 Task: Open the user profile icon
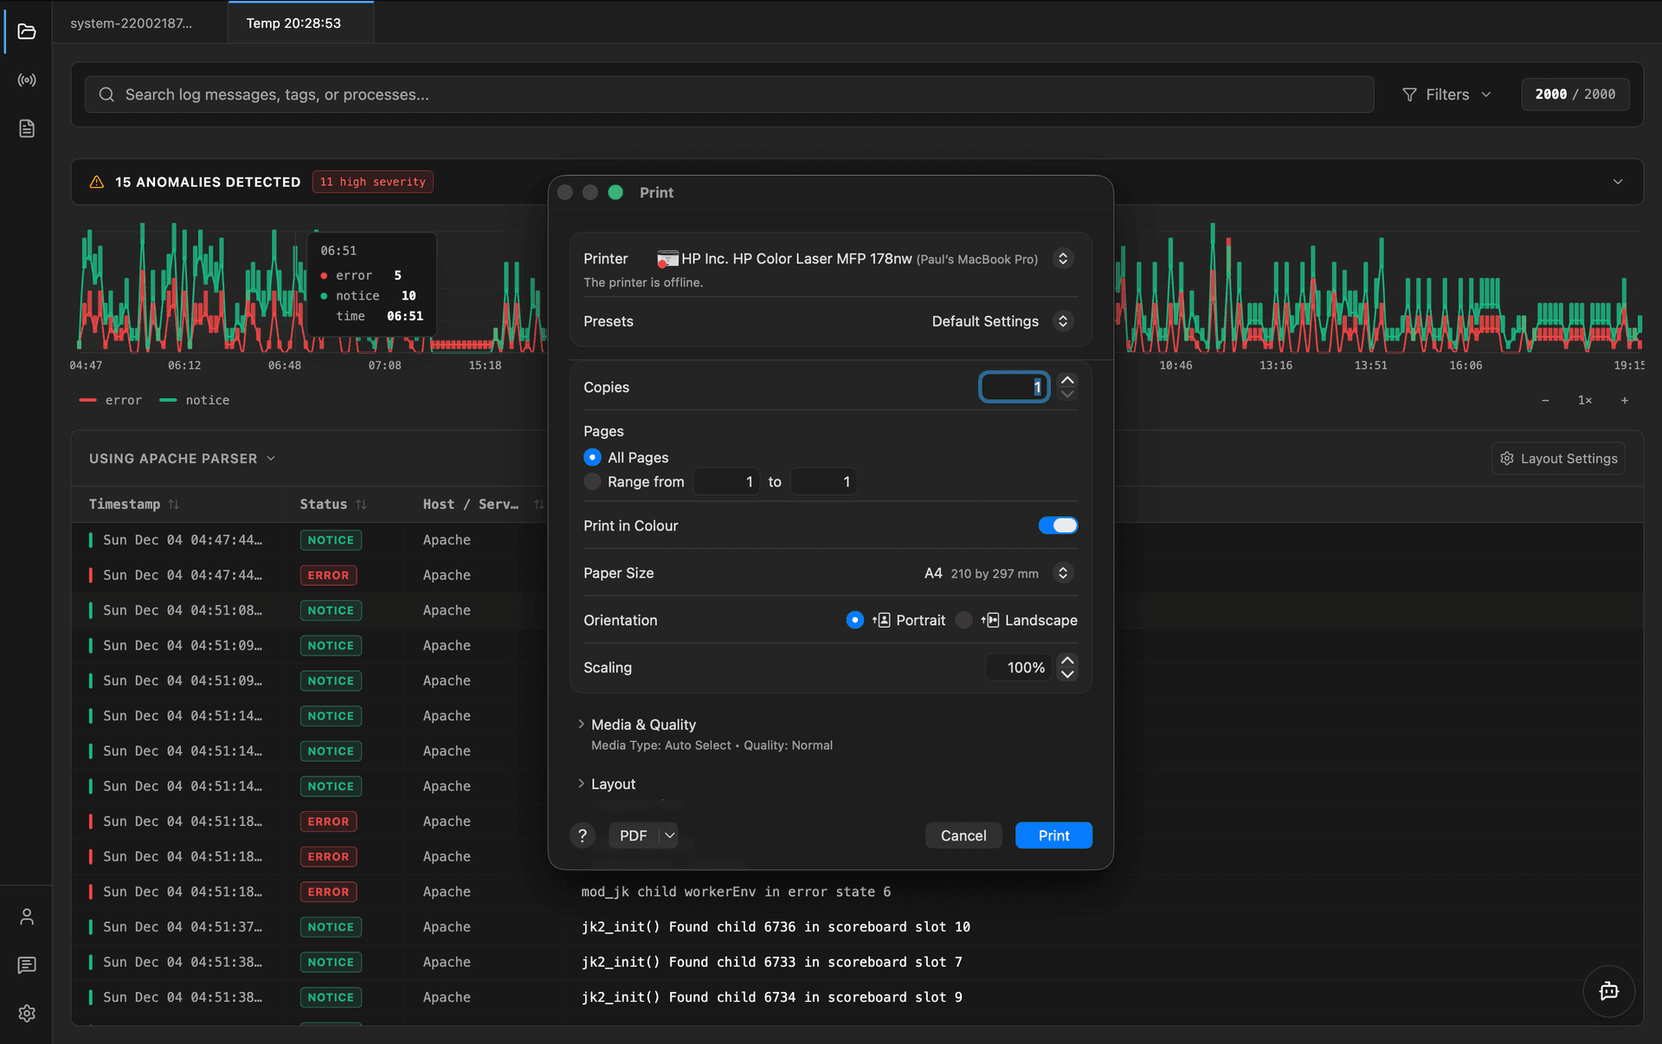pos(27,917)
